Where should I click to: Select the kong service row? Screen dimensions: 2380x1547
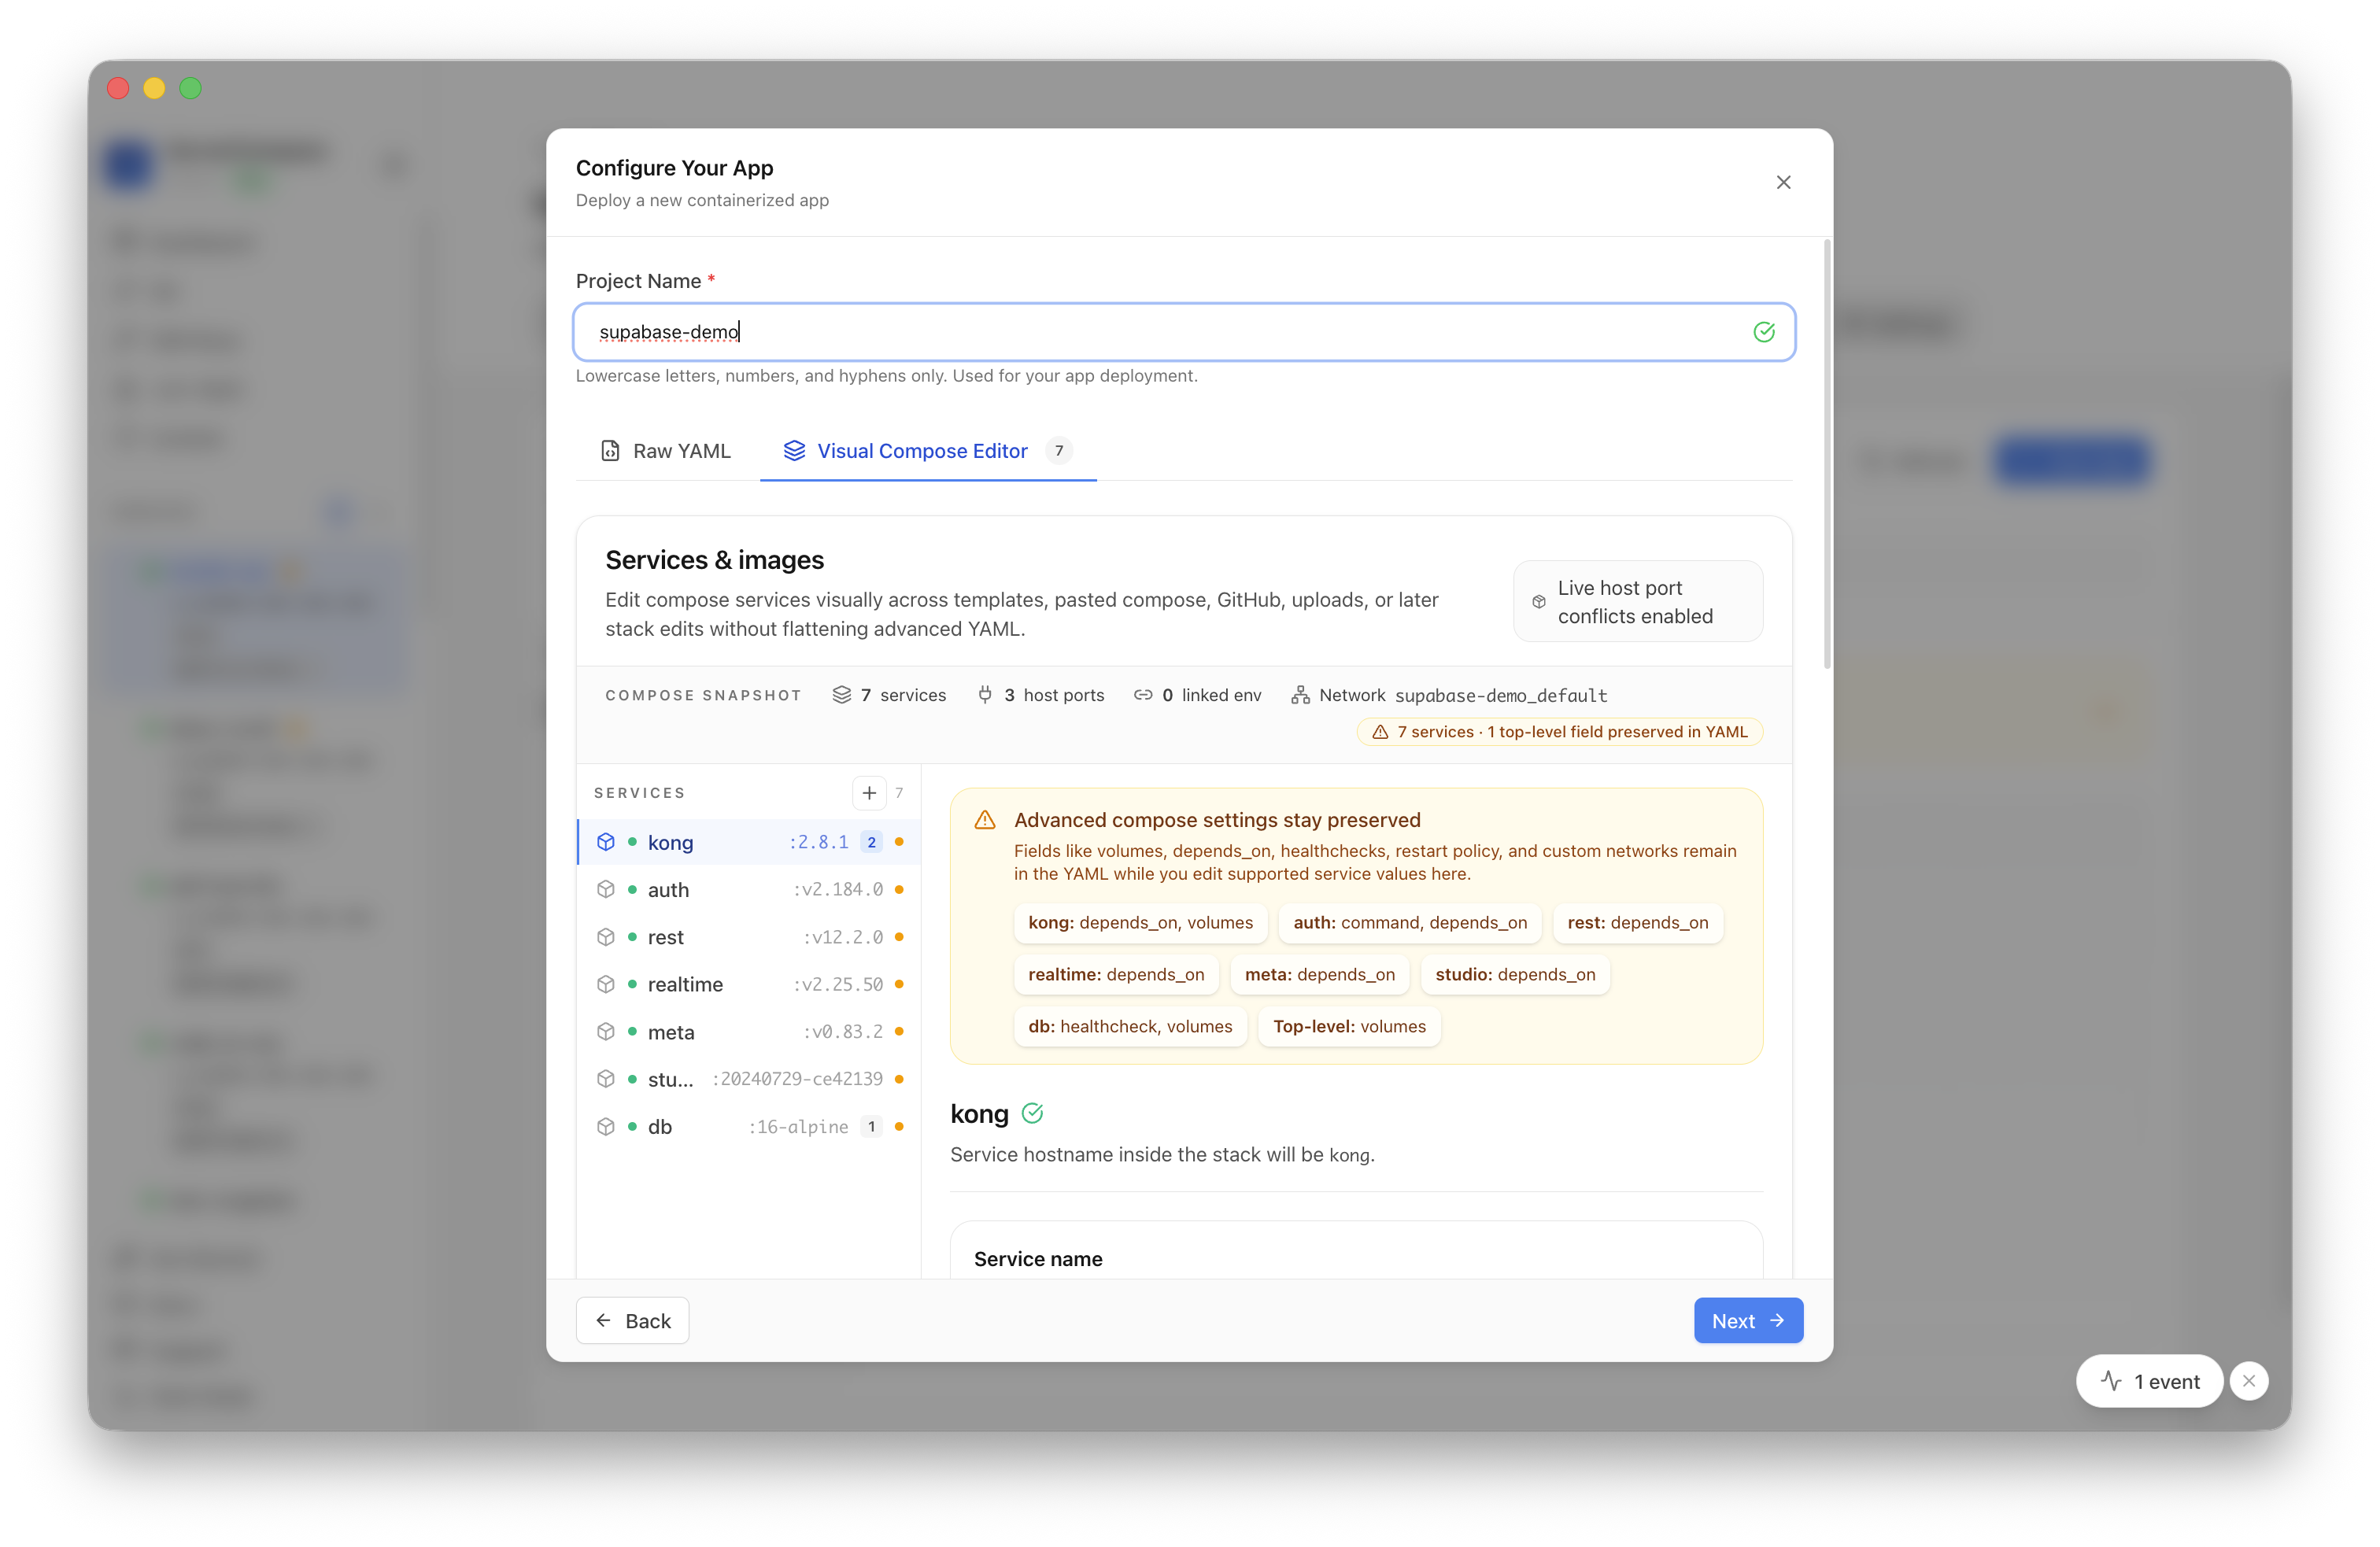coord(749,842)
